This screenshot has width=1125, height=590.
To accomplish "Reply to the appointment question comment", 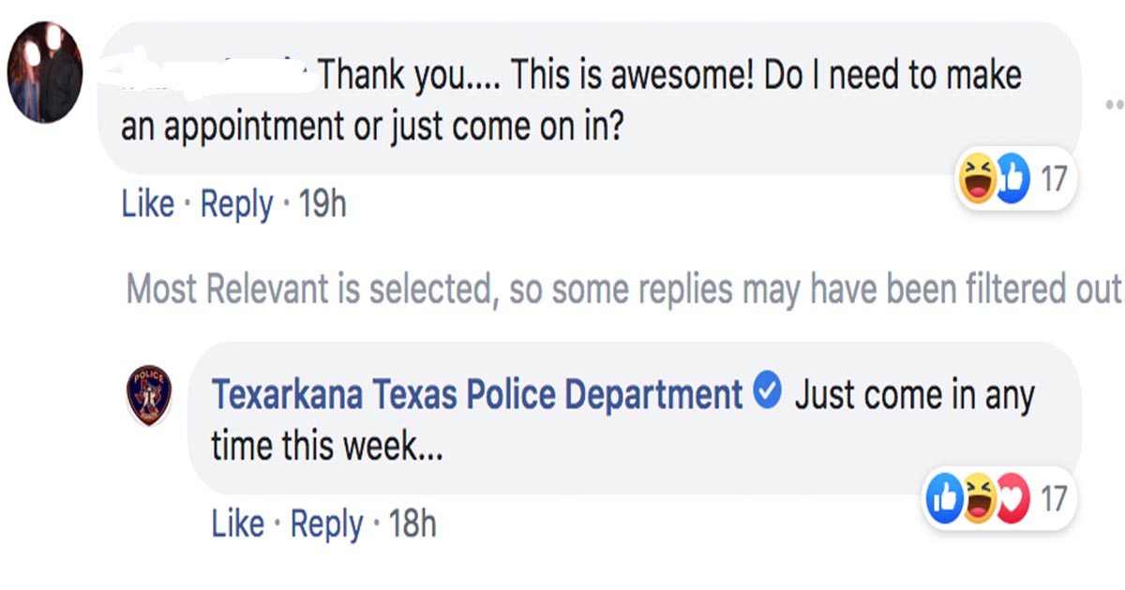I will [237, 204].
